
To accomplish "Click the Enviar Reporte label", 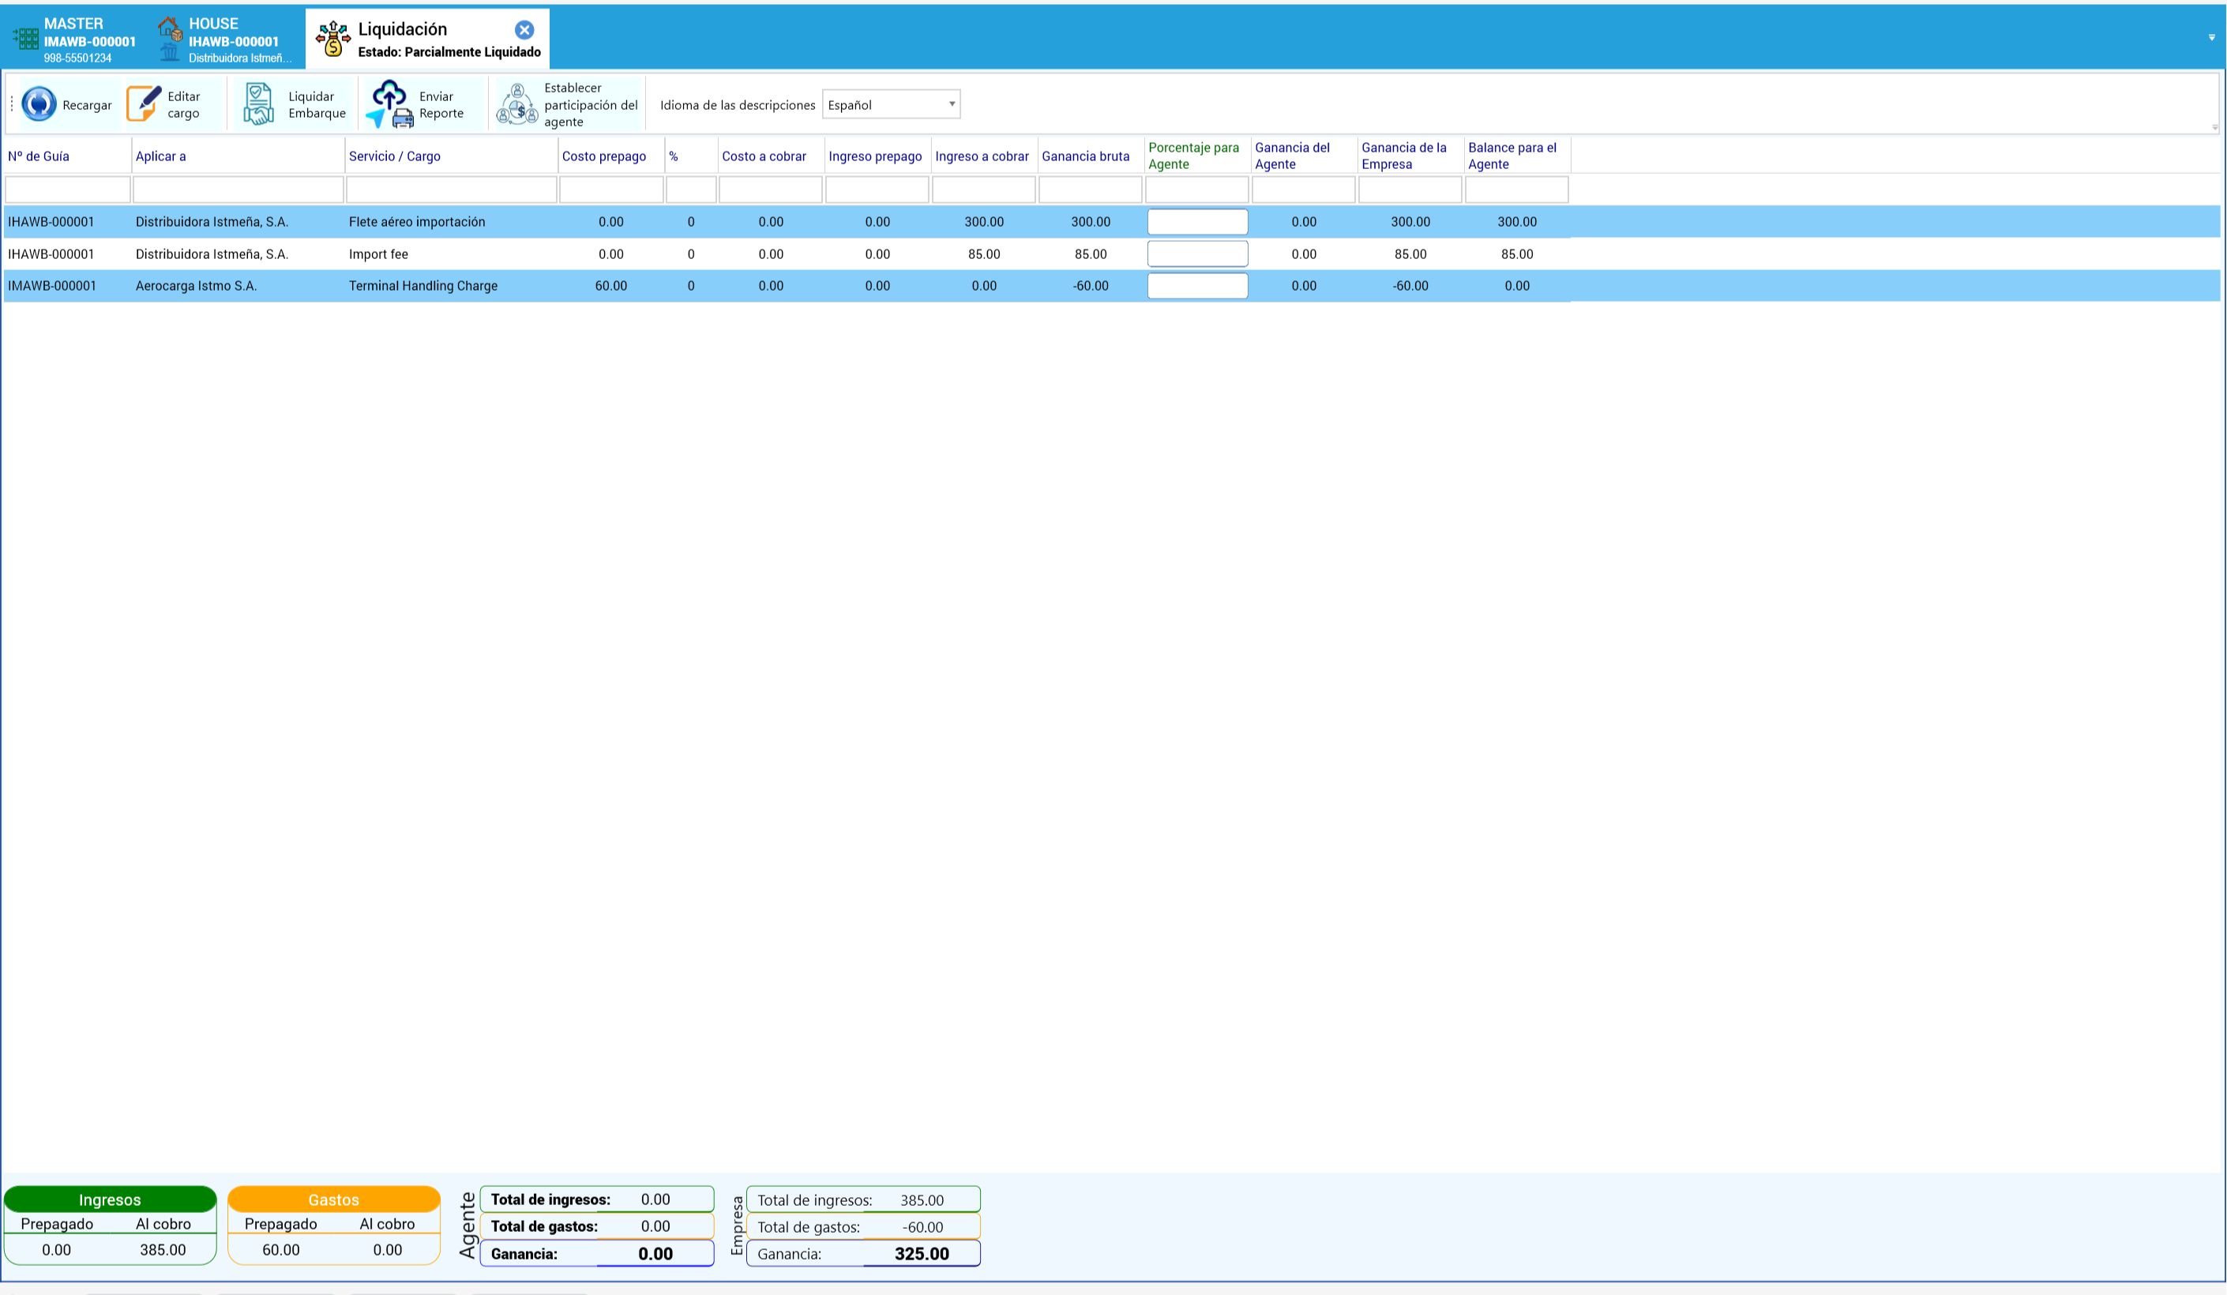I will (441, 104).
